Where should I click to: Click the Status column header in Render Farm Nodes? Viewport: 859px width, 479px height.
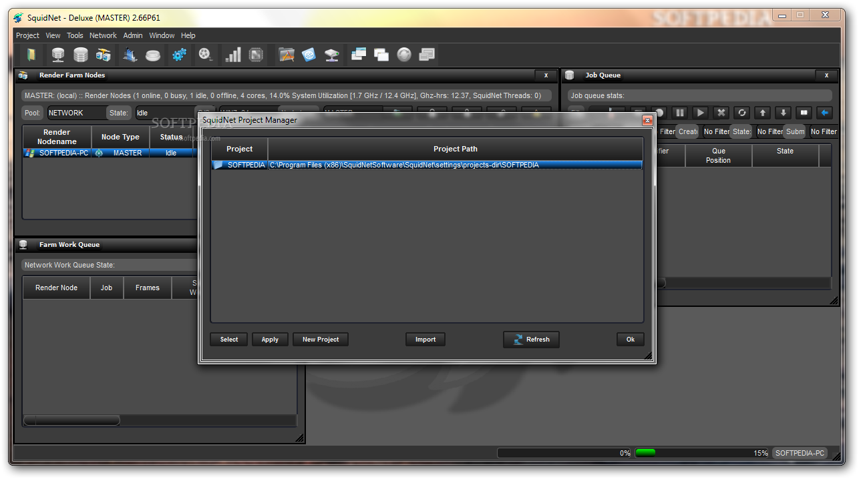pos(172,137)
